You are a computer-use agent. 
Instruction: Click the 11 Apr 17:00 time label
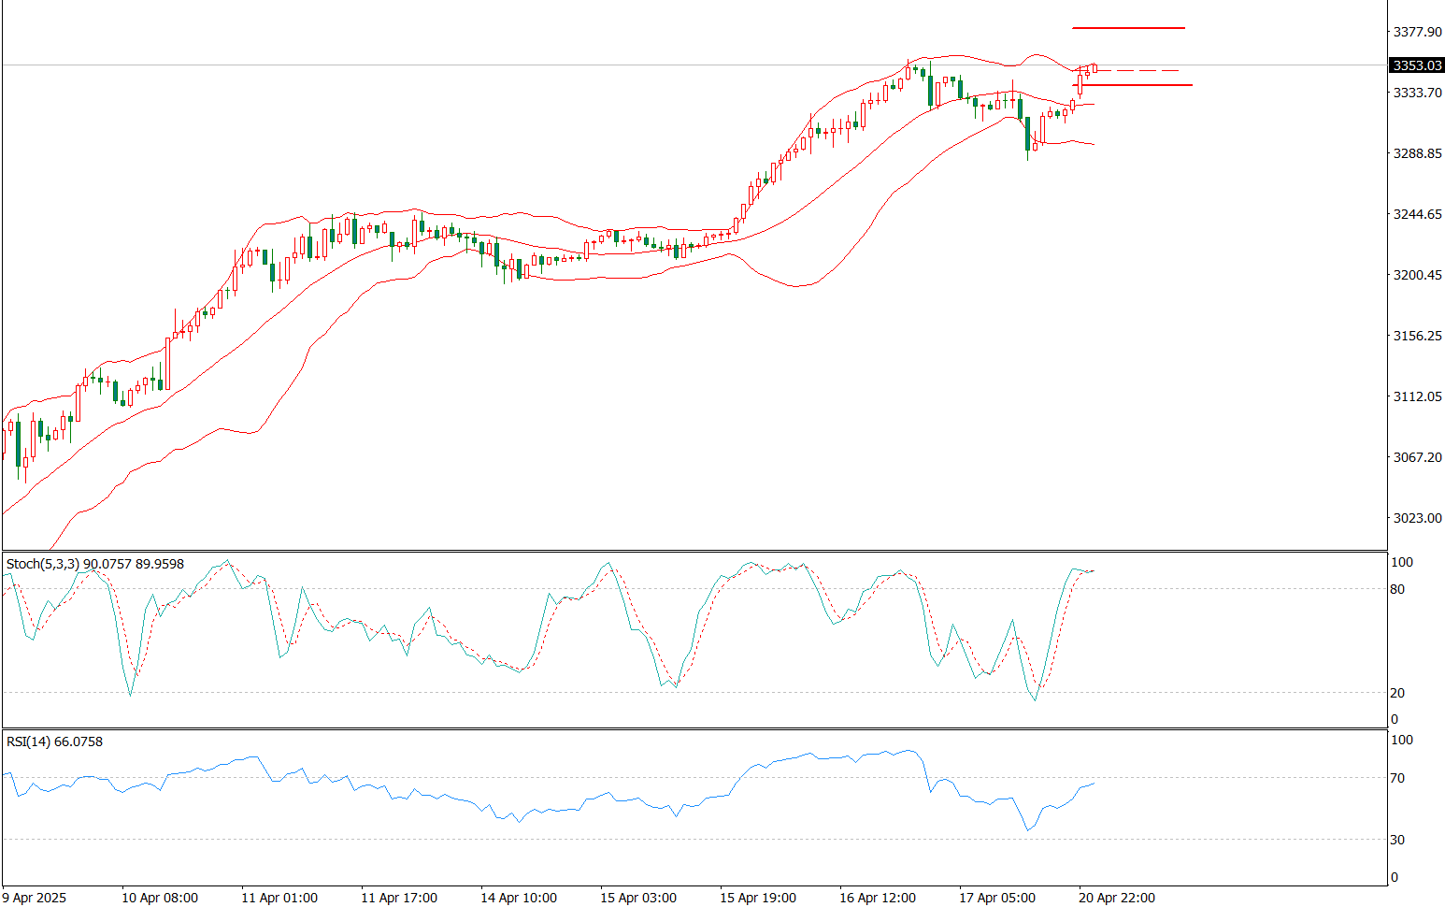tap(399, 898)
